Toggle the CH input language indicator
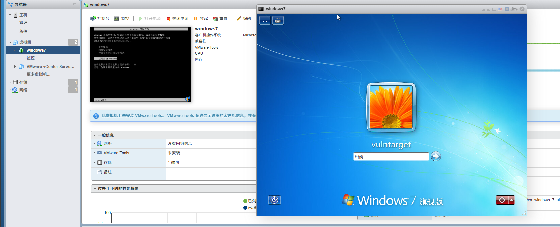This screenshot has height=227, width=560. [265, 20]
